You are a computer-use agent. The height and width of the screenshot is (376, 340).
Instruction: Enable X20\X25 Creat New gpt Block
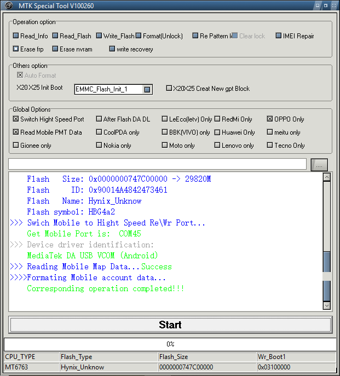point(169,89)
